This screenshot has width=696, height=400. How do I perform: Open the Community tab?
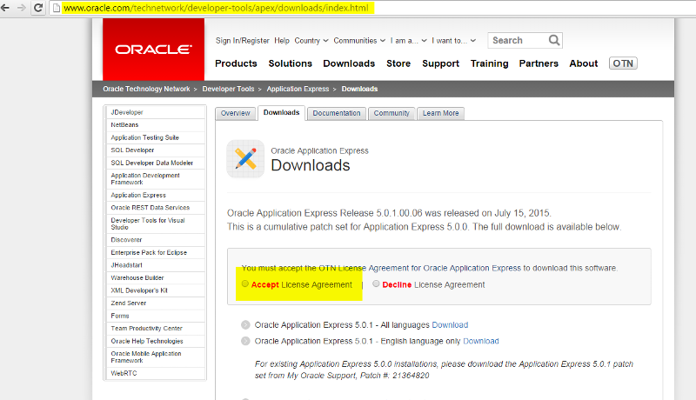(x=391, y=113)
